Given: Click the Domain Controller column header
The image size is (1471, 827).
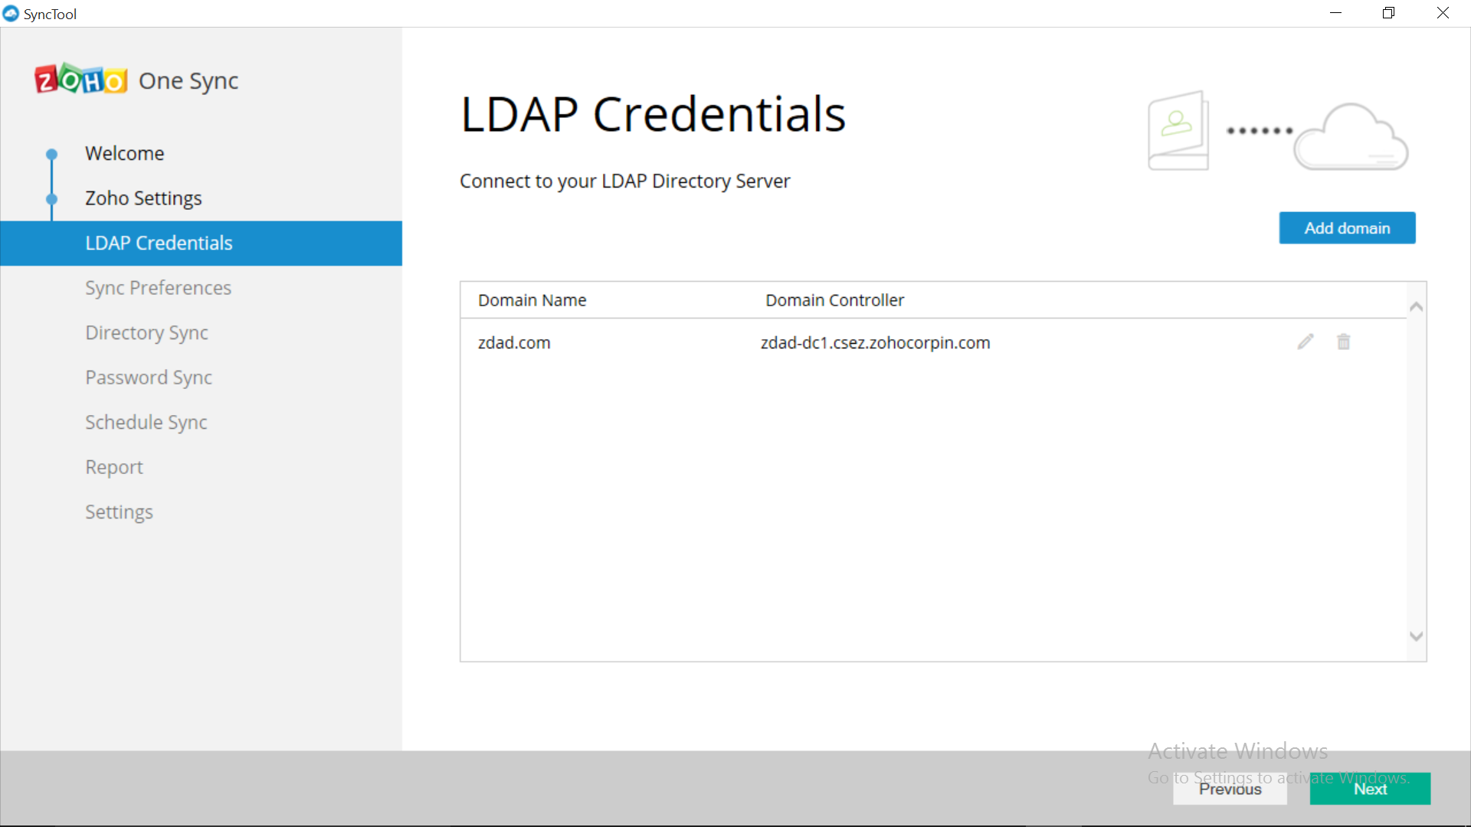Looking at the screenshot, I should coord(834,300).
